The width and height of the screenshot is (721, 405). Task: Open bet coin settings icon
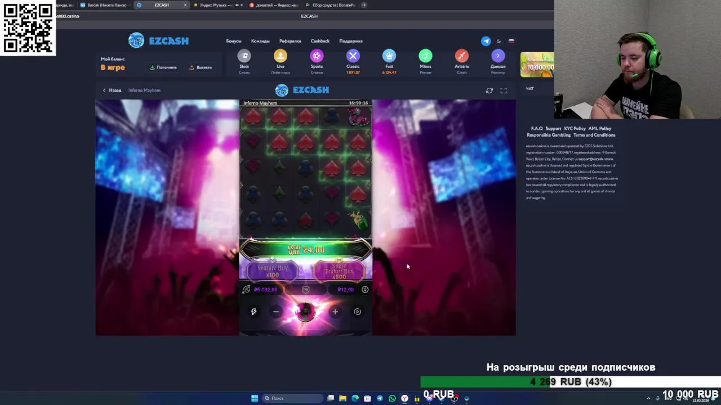point(365,290)
